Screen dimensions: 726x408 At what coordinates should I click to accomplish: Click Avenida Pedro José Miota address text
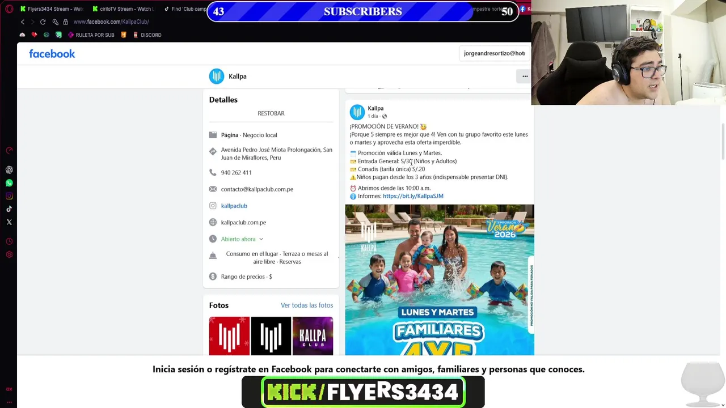[277, 154]
